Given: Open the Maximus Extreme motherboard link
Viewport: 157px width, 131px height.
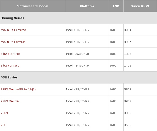Looking at the screenshot, I should click(13, 30).
